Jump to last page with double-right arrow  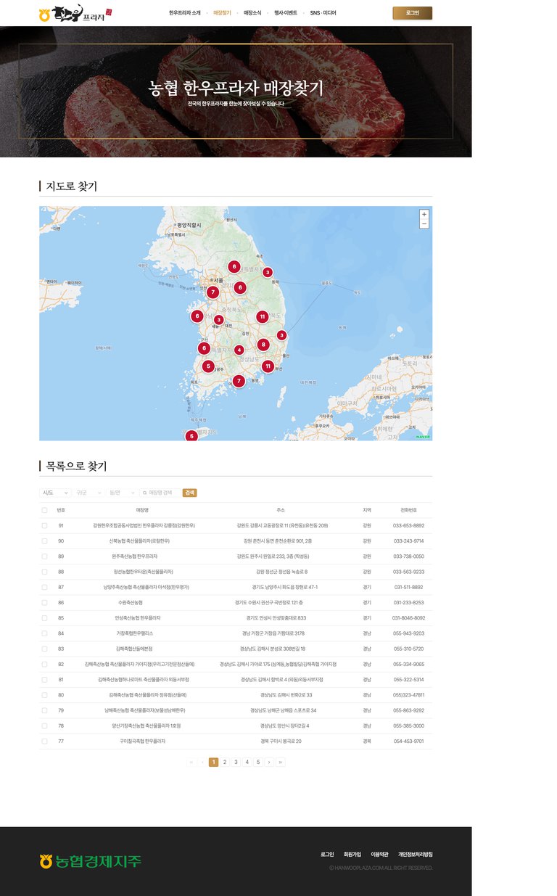(281, 763)
